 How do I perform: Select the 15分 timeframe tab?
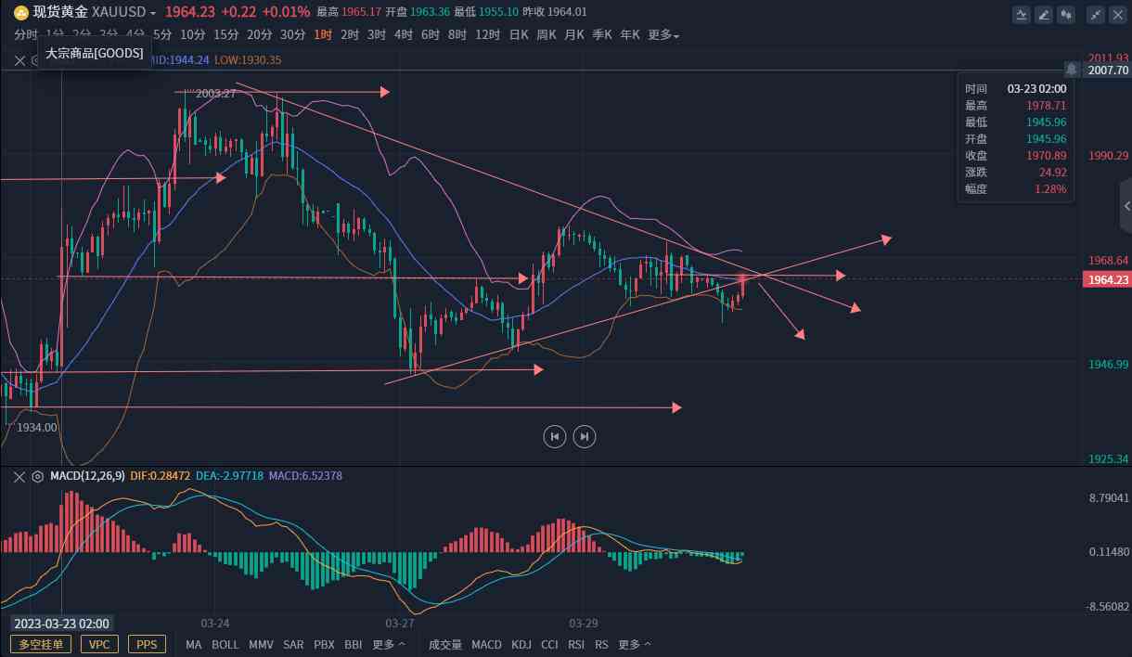point(226,35)
